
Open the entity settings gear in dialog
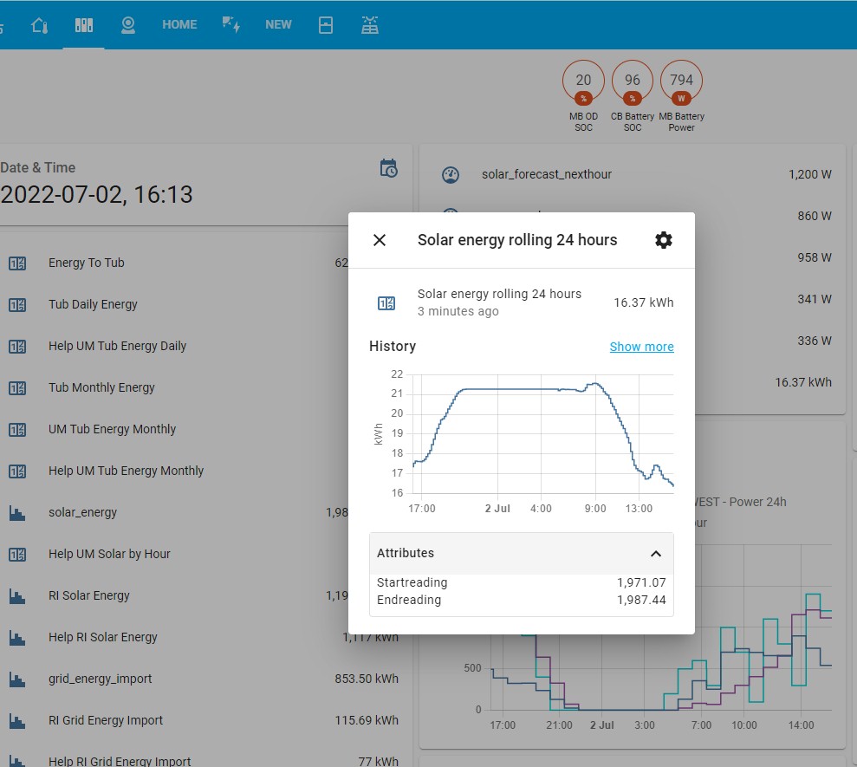(x=664, y=240)
